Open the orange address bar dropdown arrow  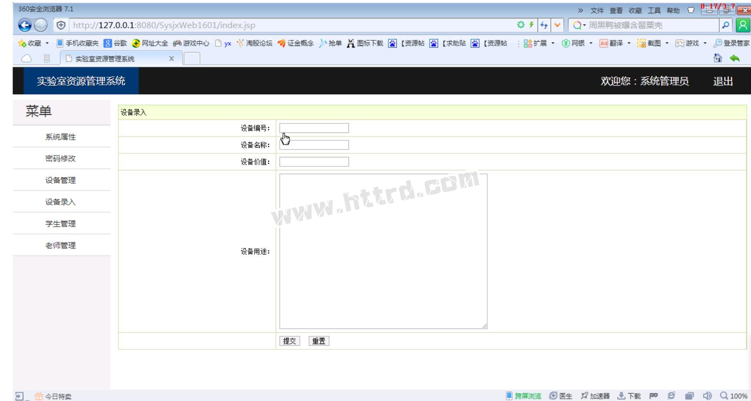(x=557, y=25)
